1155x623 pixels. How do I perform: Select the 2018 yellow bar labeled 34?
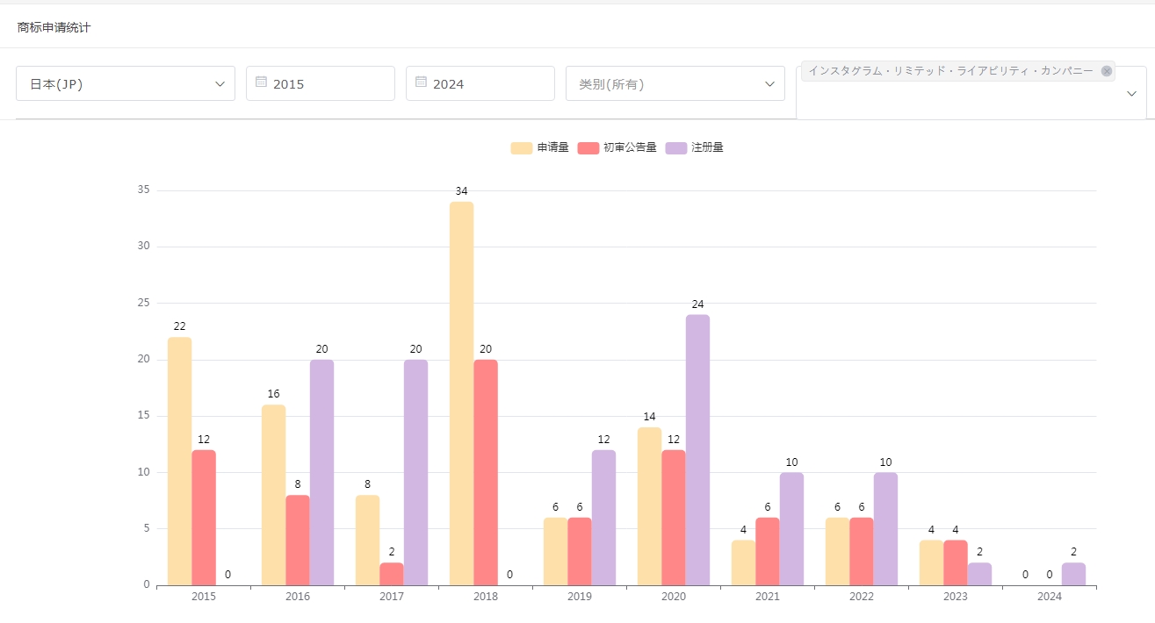(461, 393)
